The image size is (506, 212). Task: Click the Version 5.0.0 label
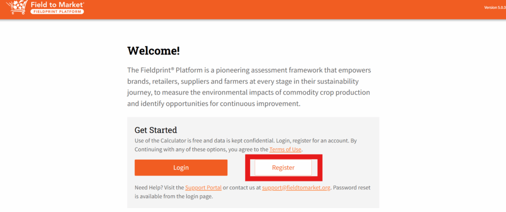[495, 8]
